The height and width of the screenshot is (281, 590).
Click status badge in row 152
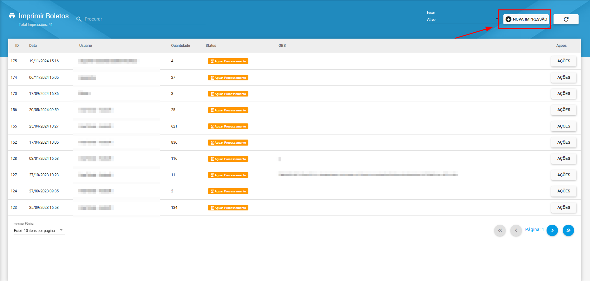pos(228,143)
